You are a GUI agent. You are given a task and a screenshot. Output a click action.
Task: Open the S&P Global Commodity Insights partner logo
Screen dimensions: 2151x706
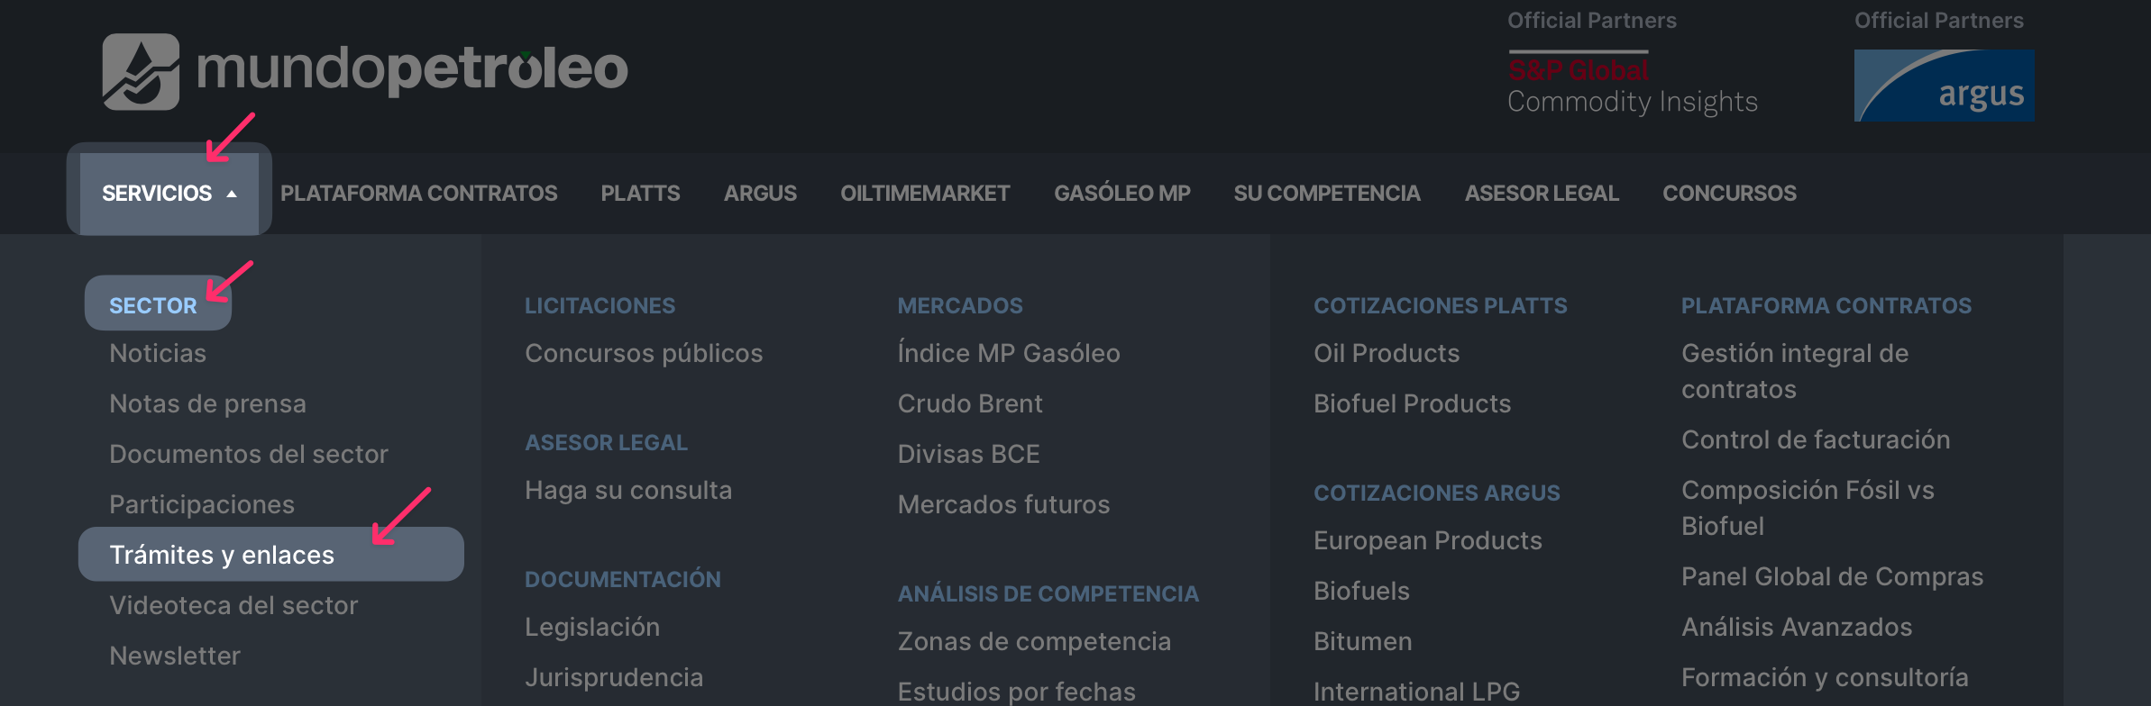1633,85
